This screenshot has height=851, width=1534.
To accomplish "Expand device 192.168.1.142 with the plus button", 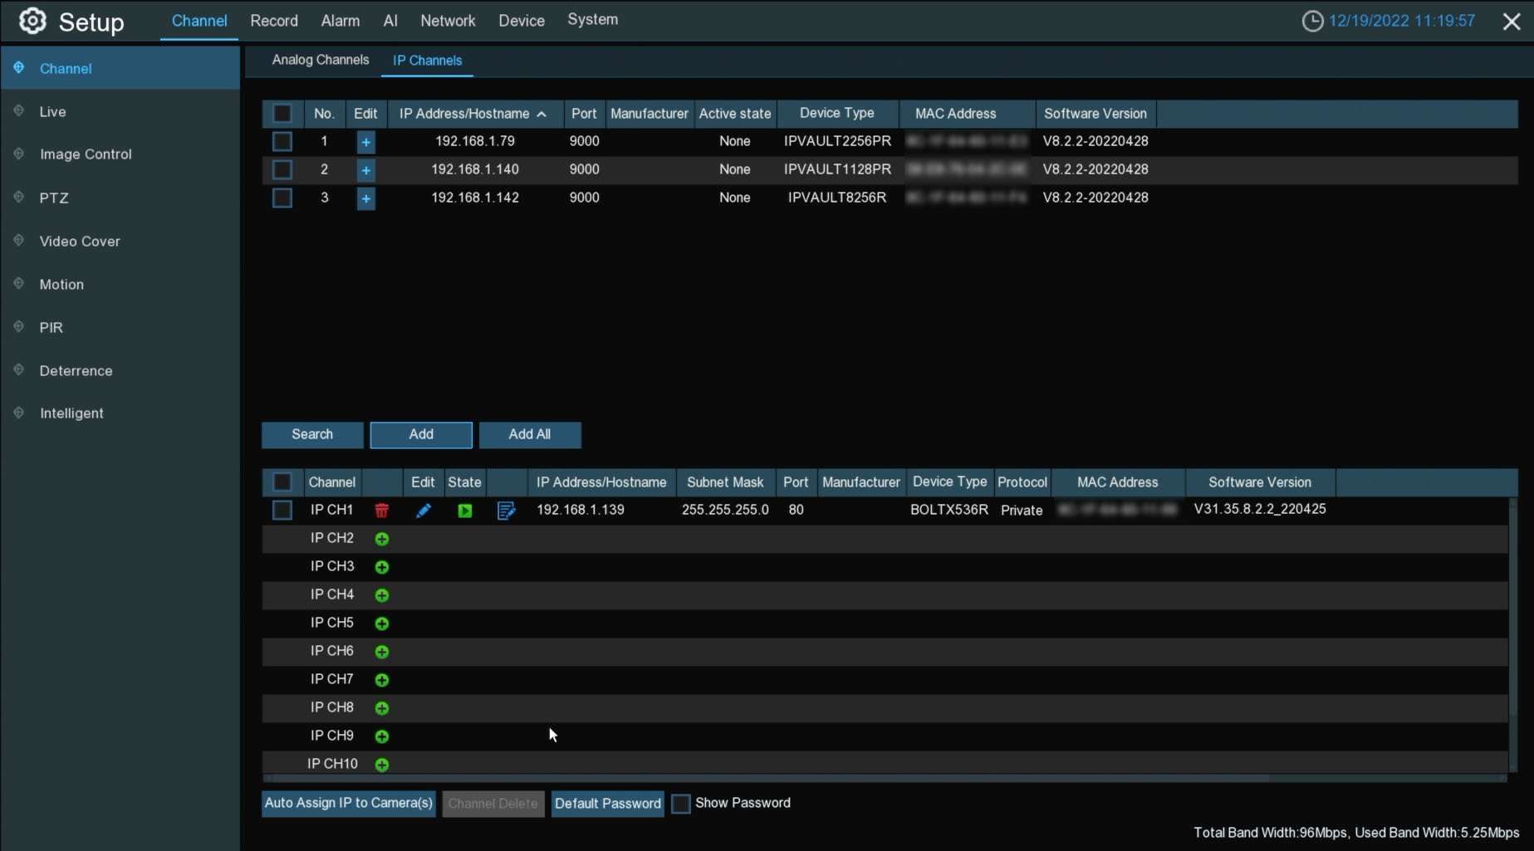I will click(x=365, y=198).
